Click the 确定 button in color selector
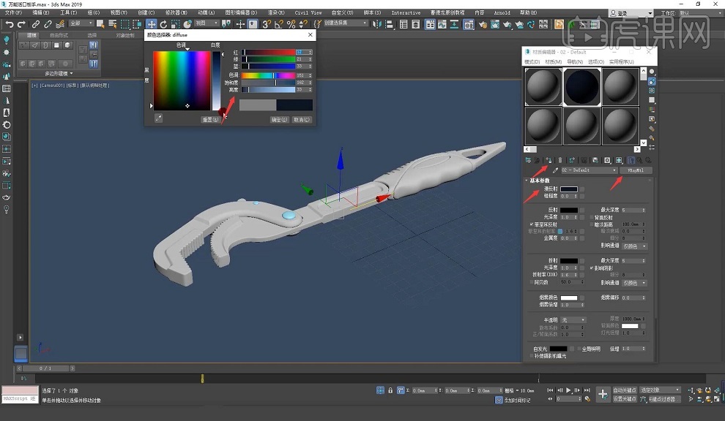The width and height of the screenshot is (725, 421). tap(279, 119)
